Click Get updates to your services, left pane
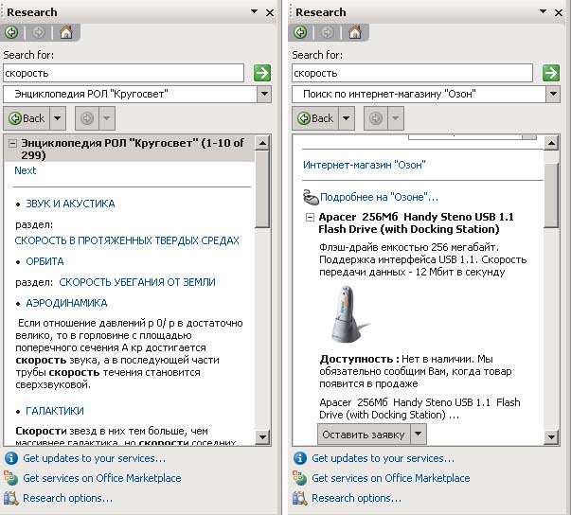The image size is (571, 515). click(94, 458)
